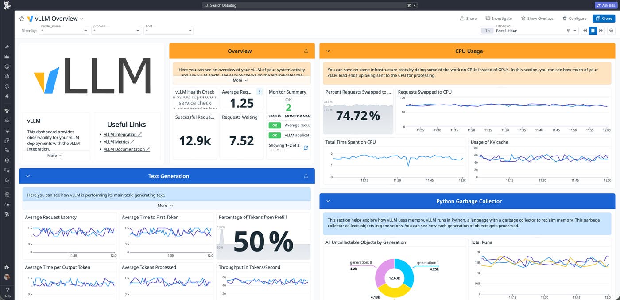Open the host filter dropdown
Viewport: 620px width, 300px height.
(169, 31)
